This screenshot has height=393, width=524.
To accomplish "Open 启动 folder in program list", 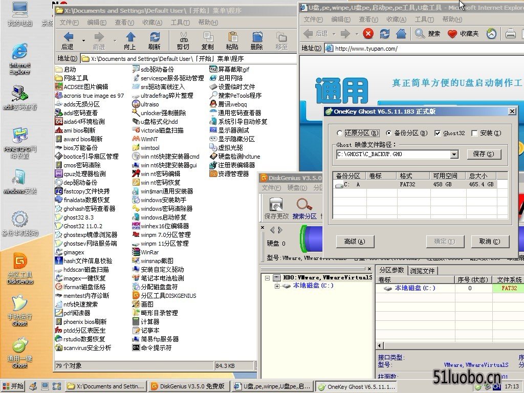I will (x=66, y=70).
